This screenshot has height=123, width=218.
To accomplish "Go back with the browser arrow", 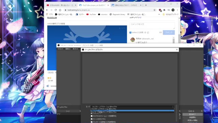I will (47, 10).
